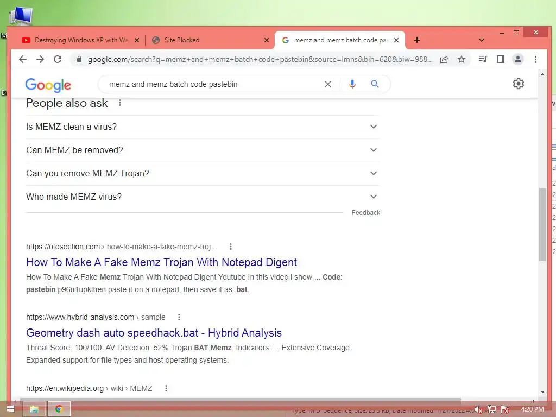Open options next to People also ask

[120, 103]
